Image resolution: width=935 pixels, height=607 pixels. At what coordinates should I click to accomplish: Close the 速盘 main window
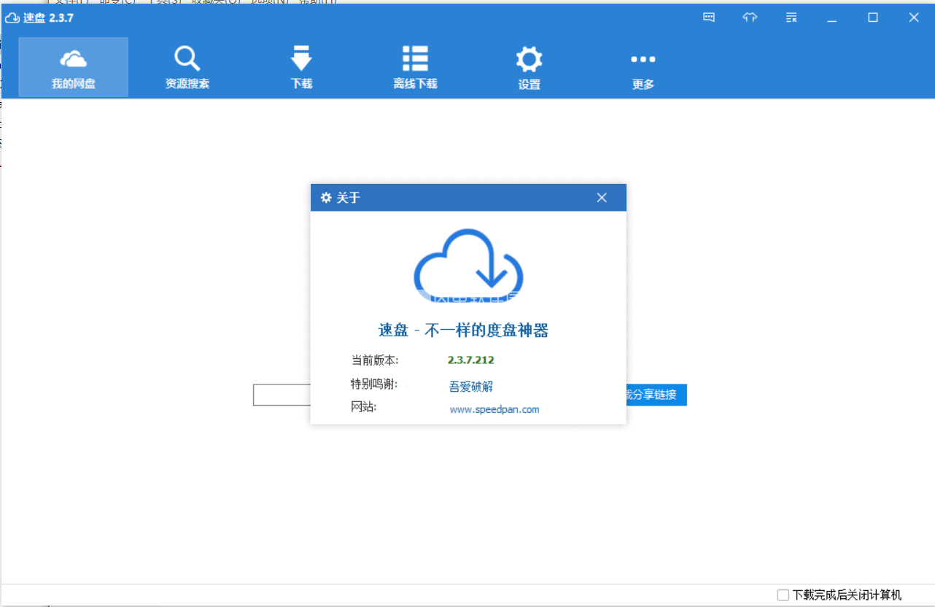coord(914,18)
